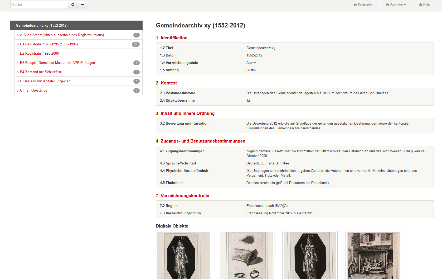The image size is (442, 279).
Task: Open the market scene engraving thumbnail
Action: click(x=373, y=255)
